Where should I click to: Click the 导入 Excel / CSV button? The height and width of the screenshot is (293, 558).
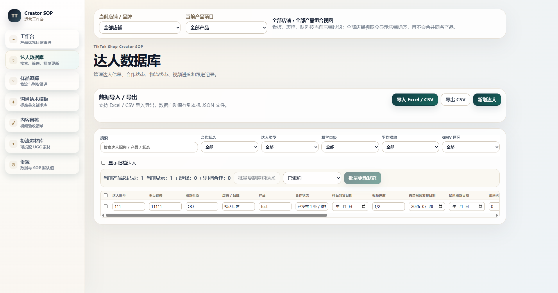415,100
